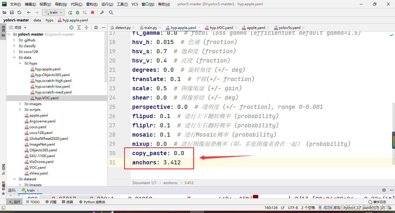Select Opened File using crosshair icon in project panel
The width and height of the screenshot is (395, 213).
point(71,27)
